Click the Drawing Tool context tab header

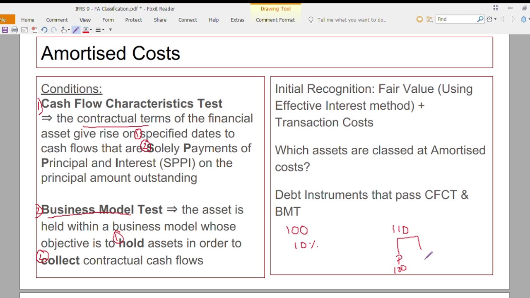click(276, 9)
